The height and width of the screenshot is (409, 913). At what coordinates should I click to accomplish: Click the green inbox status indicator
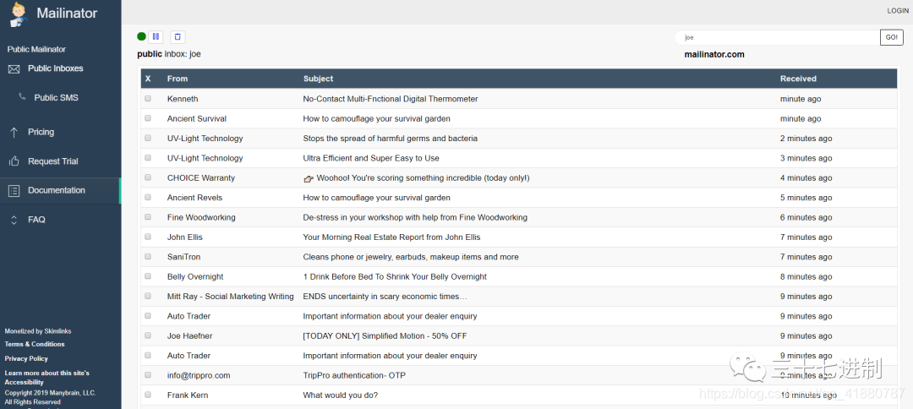141,36
